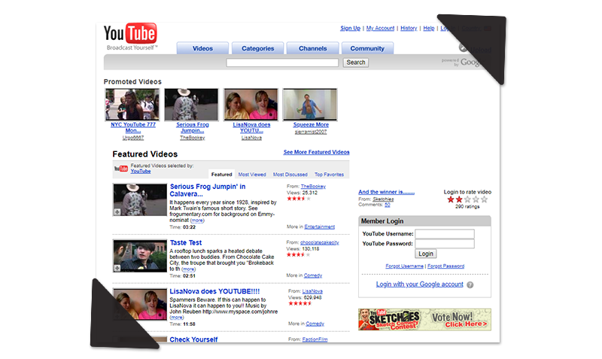Open the Comments count link
602x359 pixels.
388,205
